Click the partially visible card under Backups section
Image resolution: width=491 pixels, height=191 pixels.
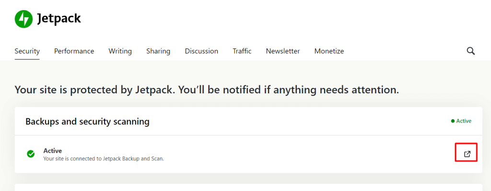pyautogui.click(x=248, y=187)
